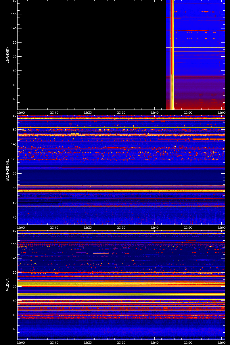
Task: Click the 22:00 label under the Learmonth panel
Action: (21, 112)
